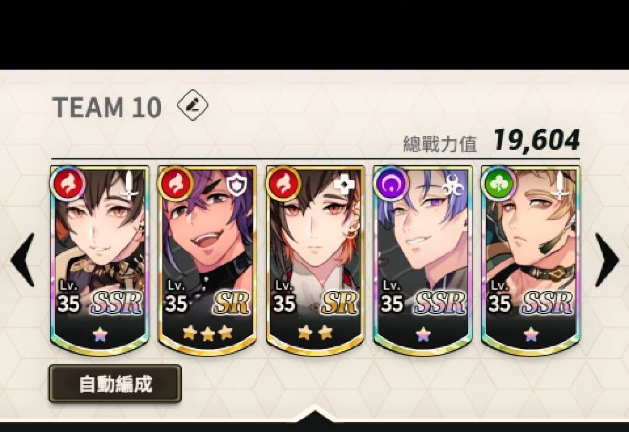
Task: Click green clover element icon on blonde card
Action: pyautogui.click(x=499, y=184)
